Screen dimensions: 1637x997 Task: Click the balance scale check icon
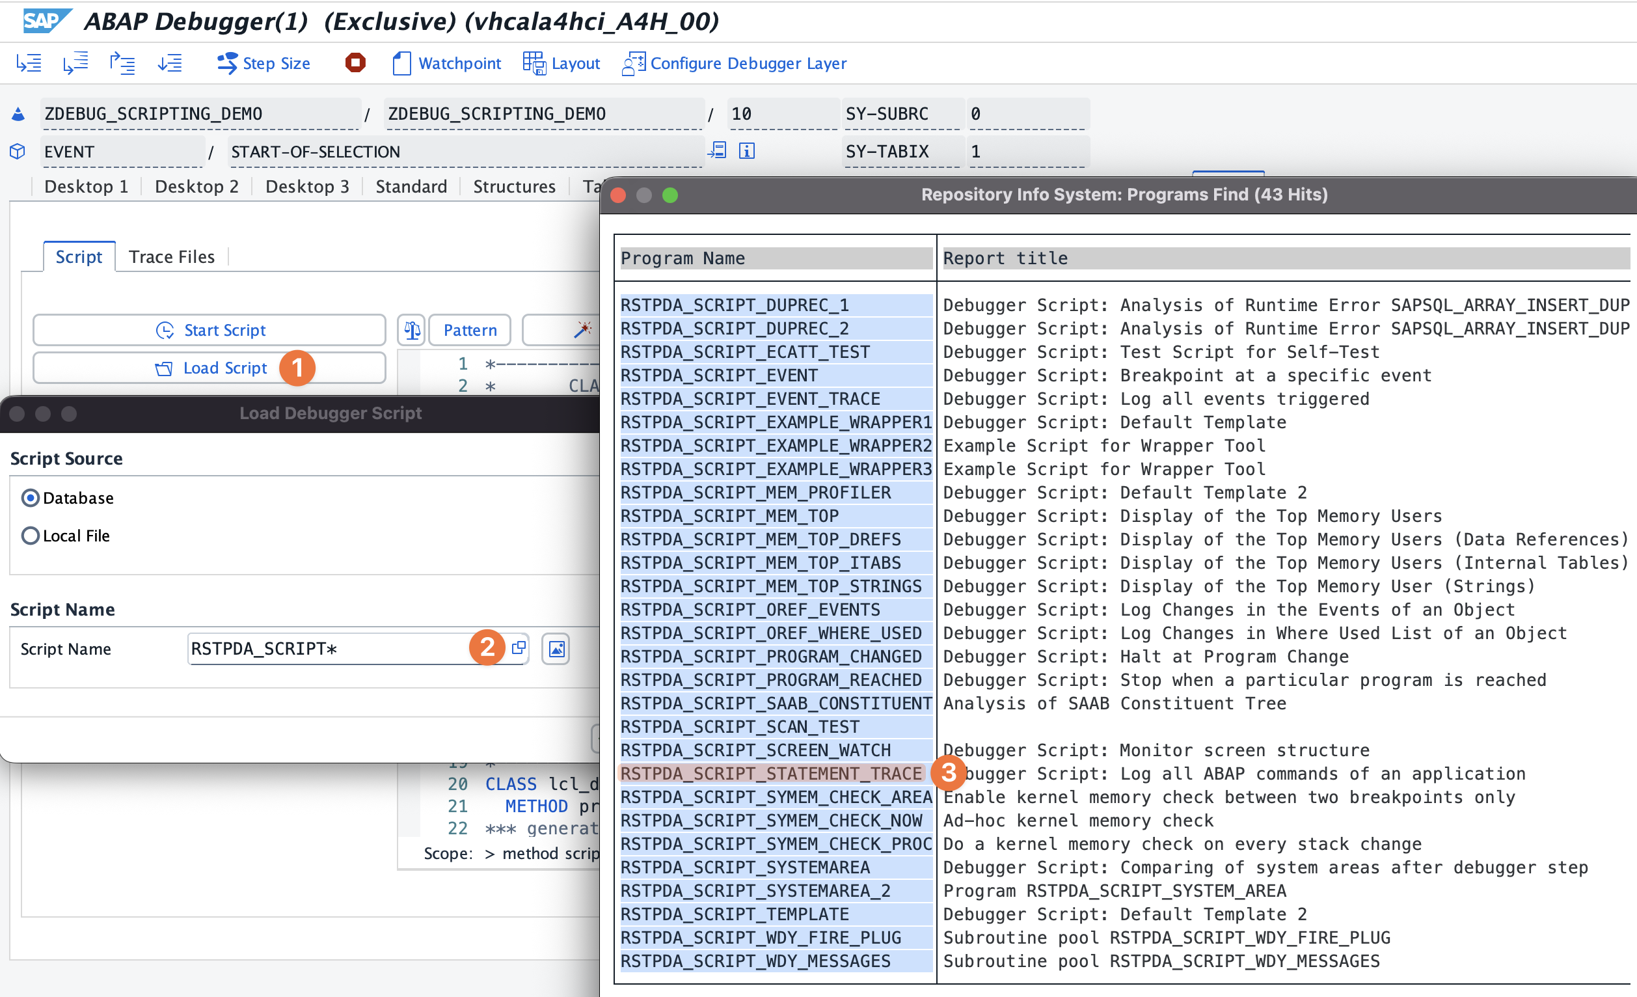pyautogui.click(x=412, y=331)
